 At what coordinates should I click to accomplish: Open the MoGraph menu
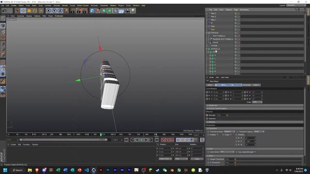[94, 5]
